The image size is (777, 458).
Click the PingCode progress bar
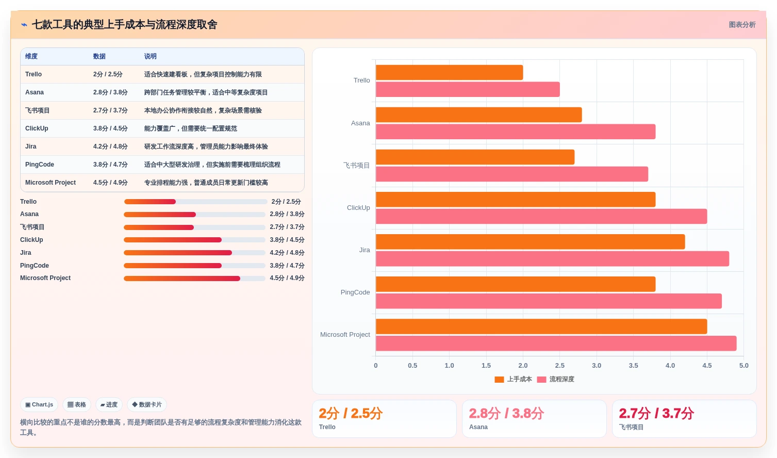pos(194,266)
